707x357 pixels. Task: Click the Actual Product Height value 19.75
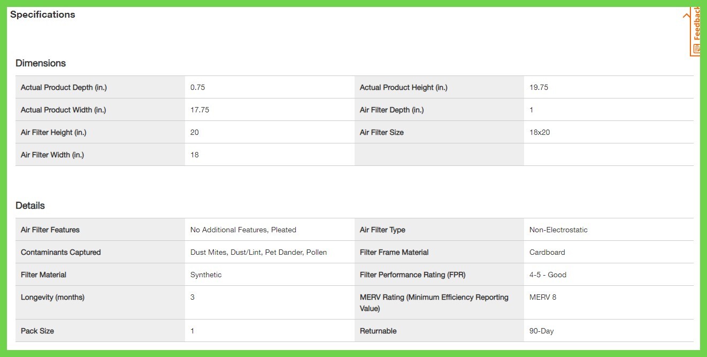click(539, 87)
